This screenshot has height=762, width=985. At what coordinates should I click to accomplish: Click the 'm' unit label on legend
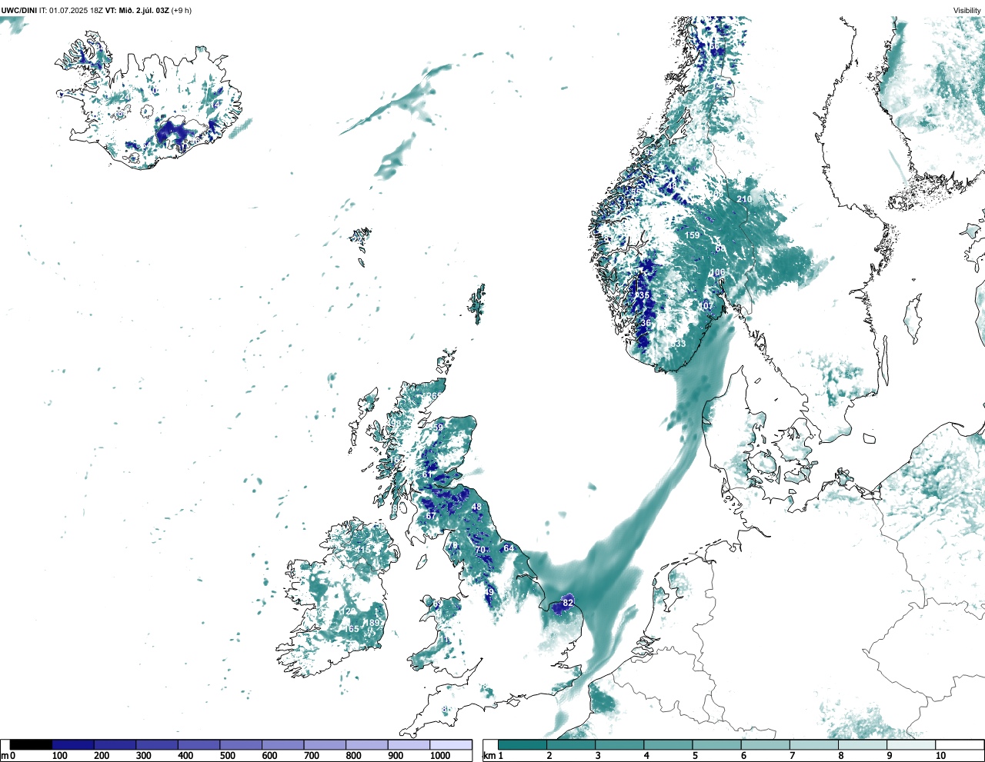pos(4,756)
